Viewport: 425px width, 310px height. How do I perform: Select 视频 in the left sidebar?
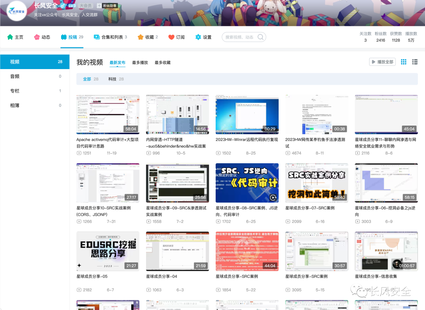pos(35,62)
